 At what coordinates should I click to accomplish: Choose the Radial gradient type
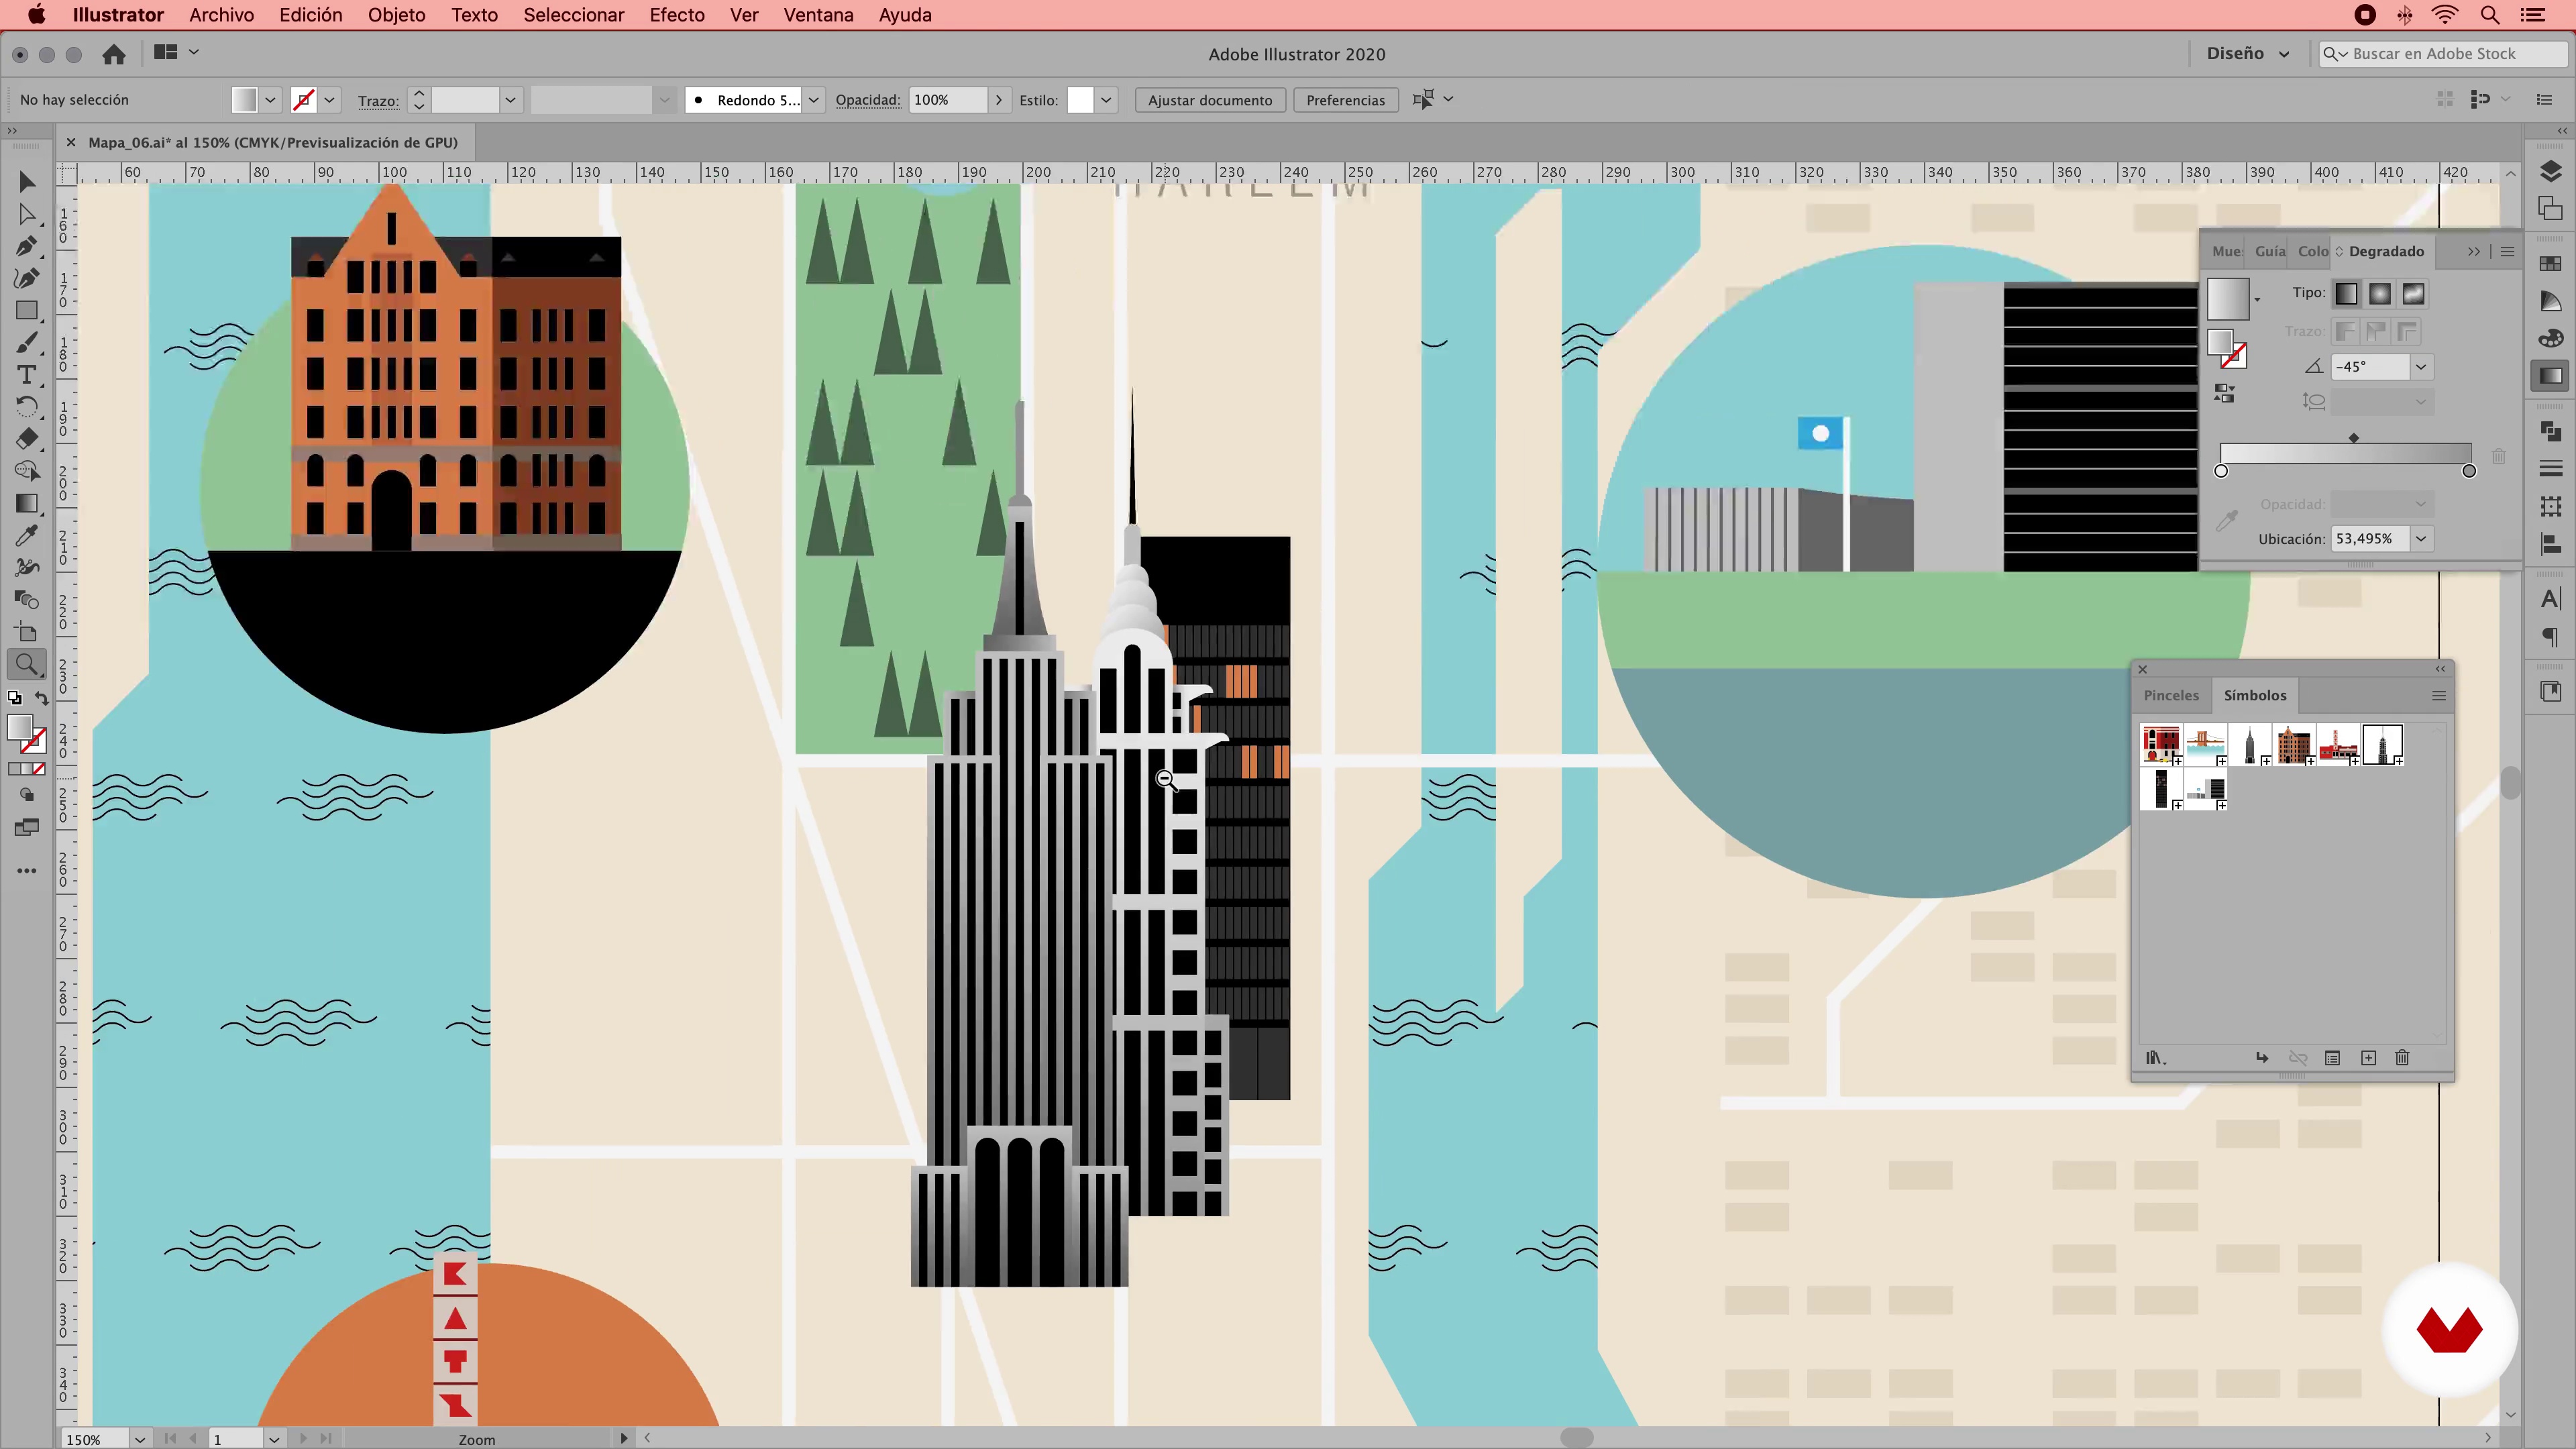pos(2380,294)
